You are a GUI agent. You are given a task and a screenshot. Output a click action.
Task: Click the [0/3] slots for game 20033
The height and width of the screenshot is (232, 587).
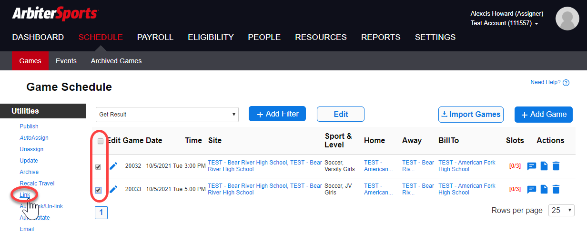coord(515,189)
